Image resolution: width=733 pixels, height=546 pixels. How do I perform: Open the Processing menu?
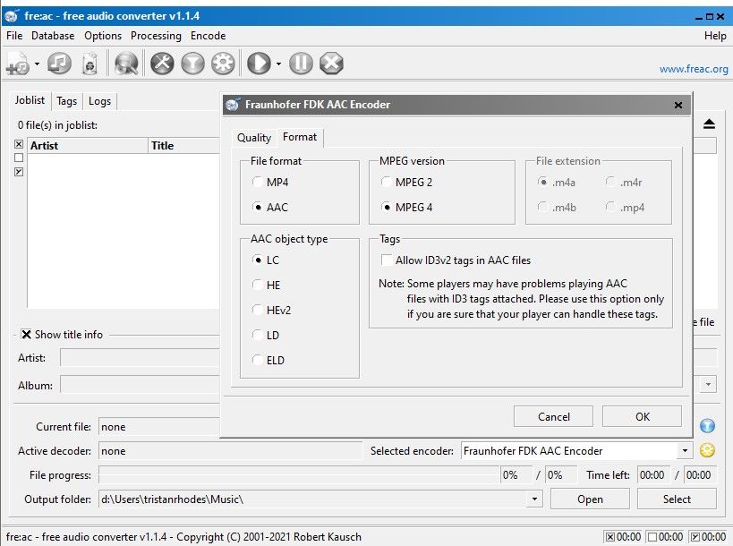coord(156,36)
